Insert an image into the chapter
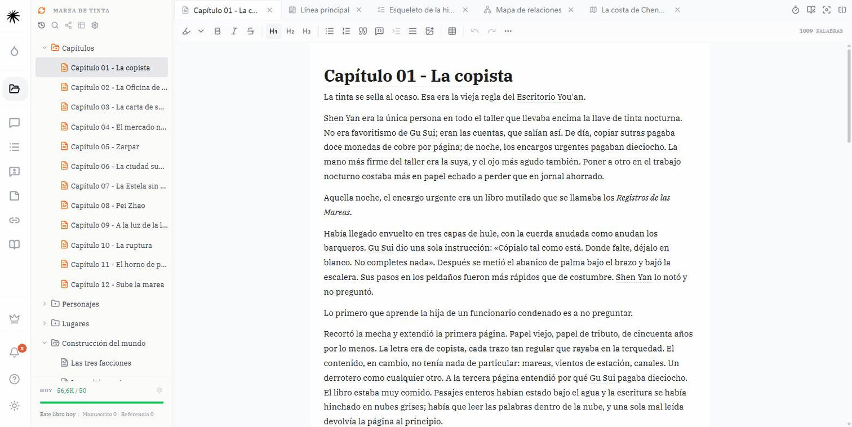The height and width of the screenshot is (427, 852). [429, 31]
